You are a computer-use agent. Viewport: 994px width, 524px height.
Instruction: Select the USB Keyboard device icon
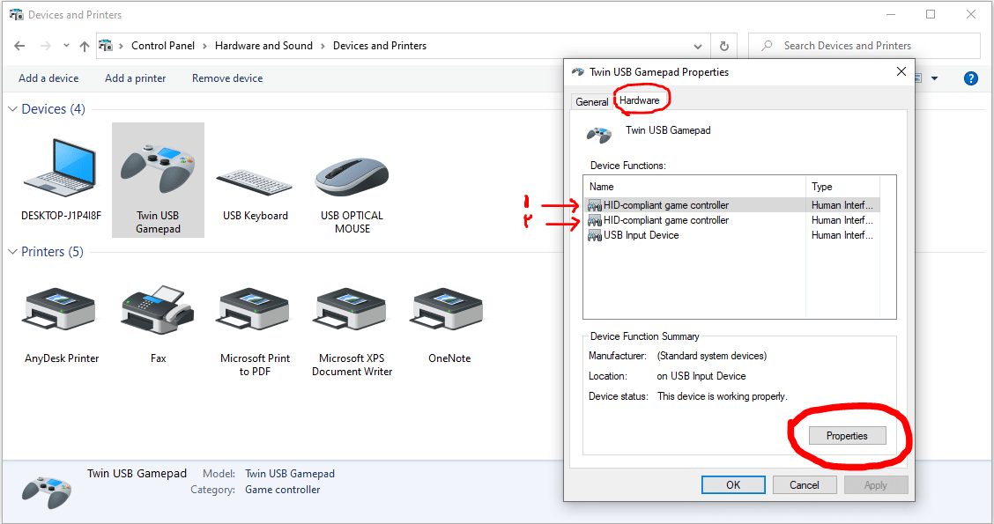tap(255, 181)
